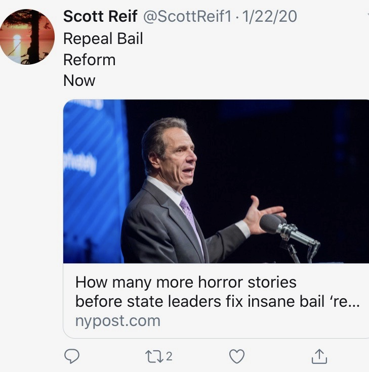This screenshot has width=369, height=372.
Task: Click the word "Reform" in the tweet
Action: [x=89, y=60]
